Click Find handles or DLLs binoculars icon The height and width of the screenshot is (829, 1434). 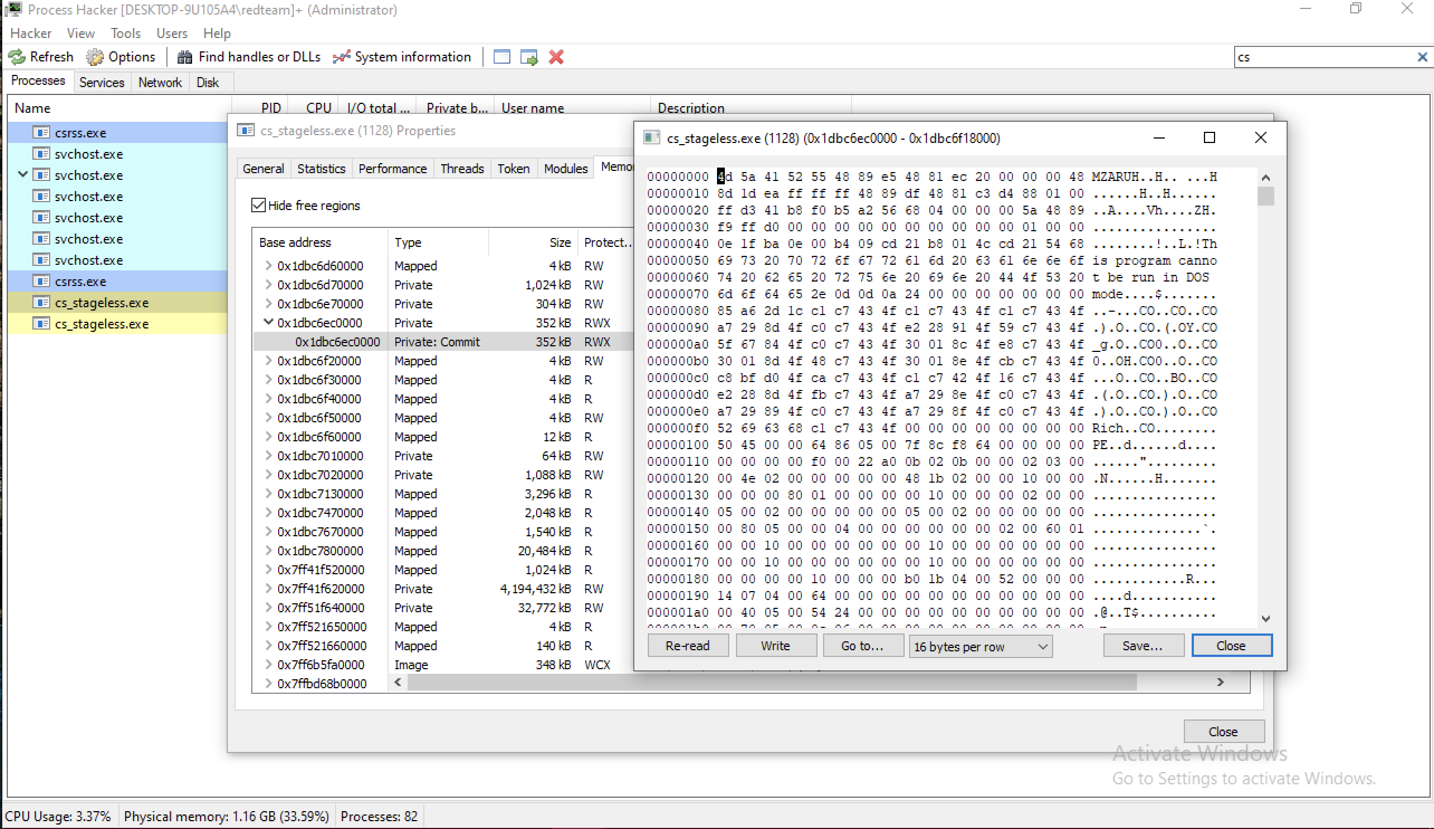(x=184, y=57)
